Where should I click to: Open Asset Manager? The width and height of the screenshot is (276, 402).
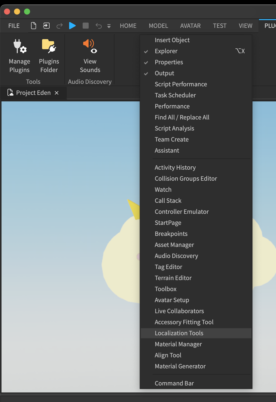click(196, 245)
